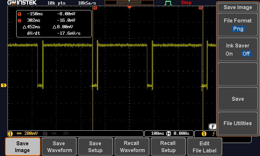Click the channel 1 ground level marker
Viewport: 260px width, 156px height.
(4, 85)
